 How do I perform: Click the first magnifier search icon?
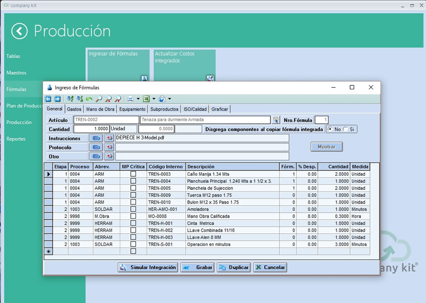[99, 99]
